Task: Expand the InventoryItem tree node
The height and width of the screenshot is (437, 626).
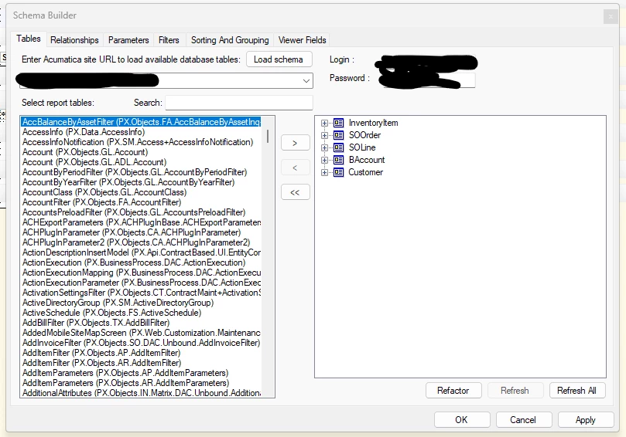Action: [x=324, y=123]
